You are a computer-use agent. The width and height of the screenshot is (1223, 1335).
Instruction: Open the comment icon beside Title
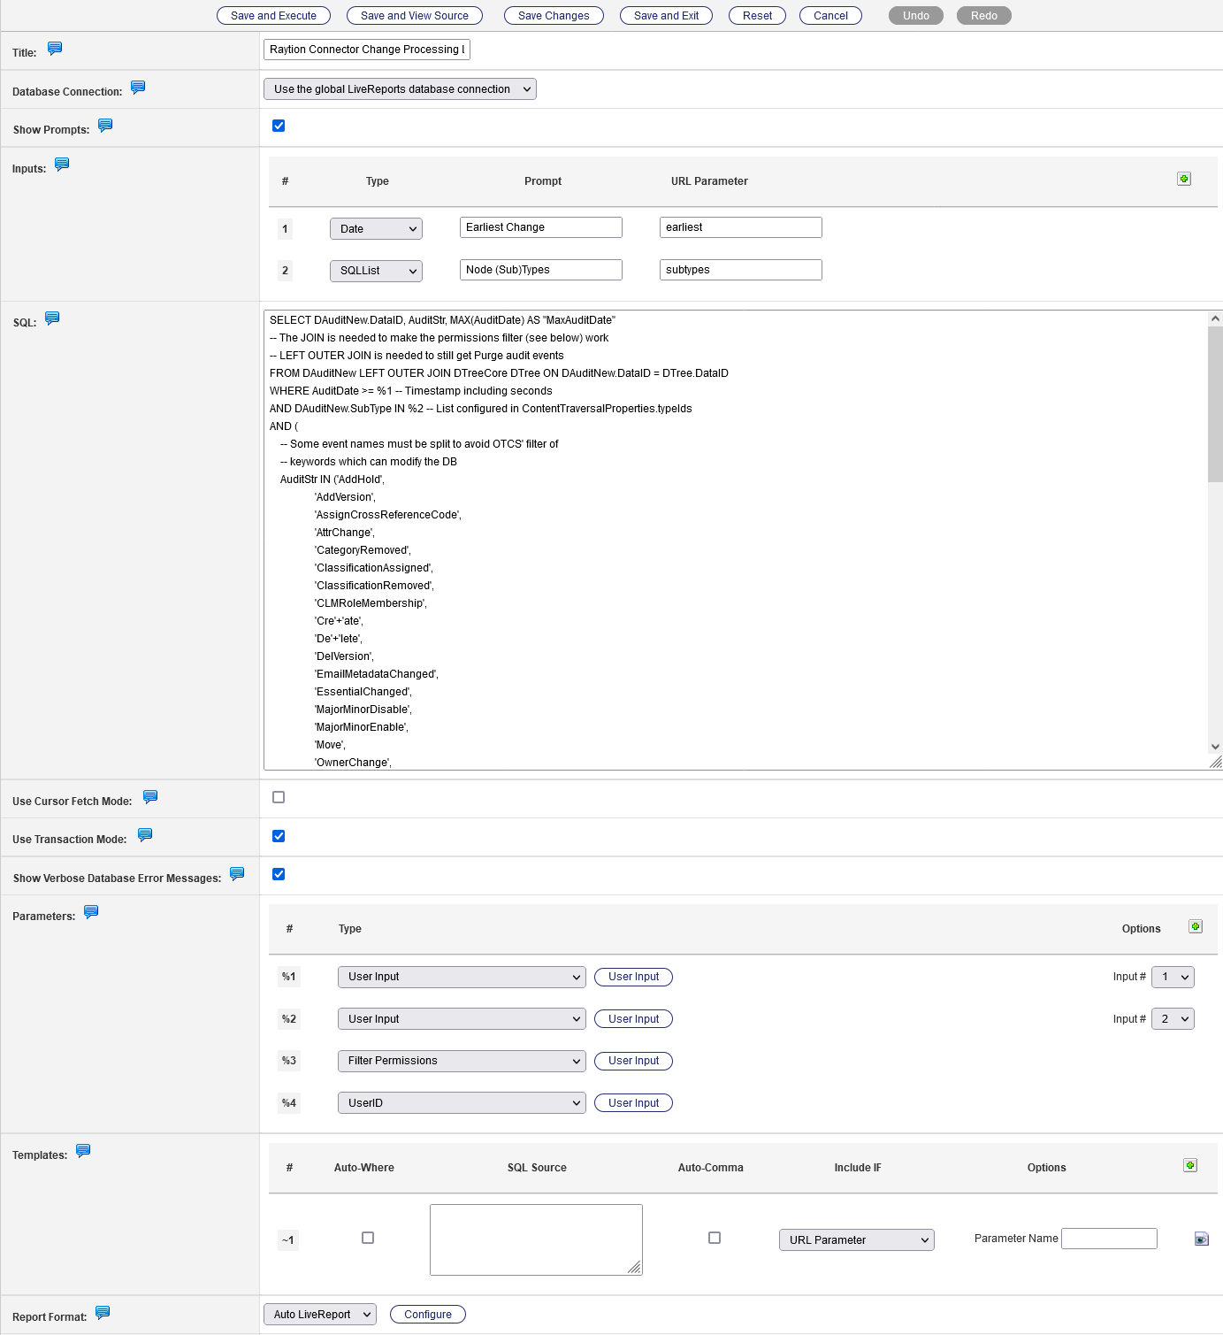click(54, 50)
